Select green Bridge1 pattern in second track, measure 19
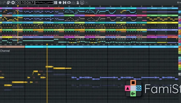 [x=162, y=15]
